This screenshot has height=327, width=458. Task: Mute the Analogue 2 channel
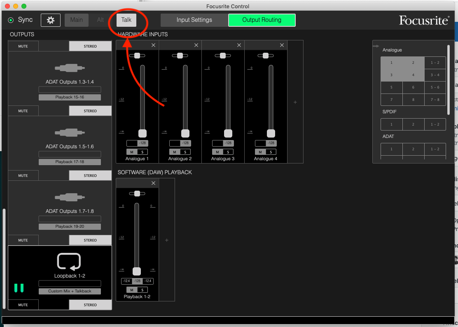click(175, 152)
